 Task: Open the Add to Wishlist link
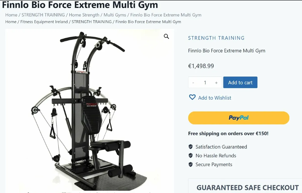215,98
